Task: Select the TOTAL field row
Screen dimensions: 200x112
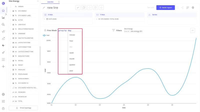Action: (x=23, y=101)
